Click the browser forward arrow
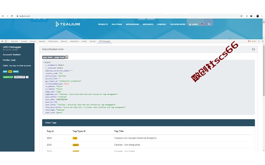This screenshot has width=265, height=165. (x=7, y=16)
